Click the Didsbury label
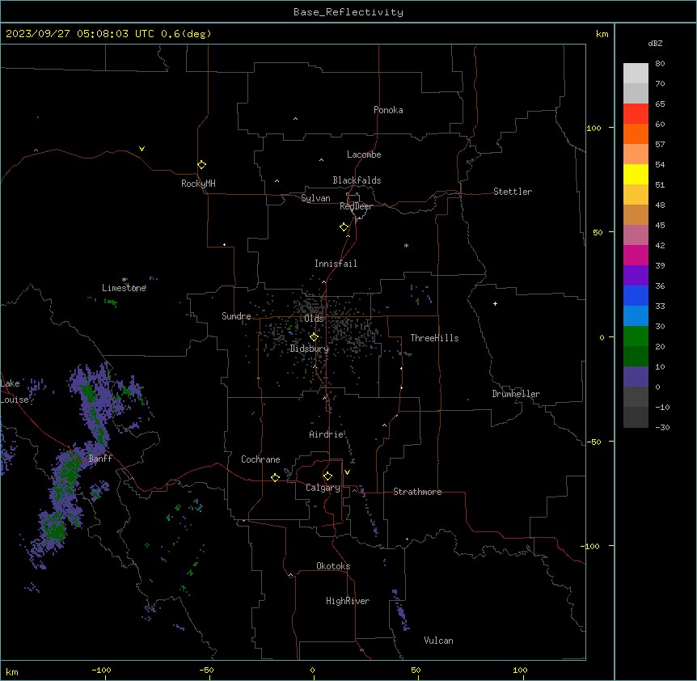 pos(310,349)
